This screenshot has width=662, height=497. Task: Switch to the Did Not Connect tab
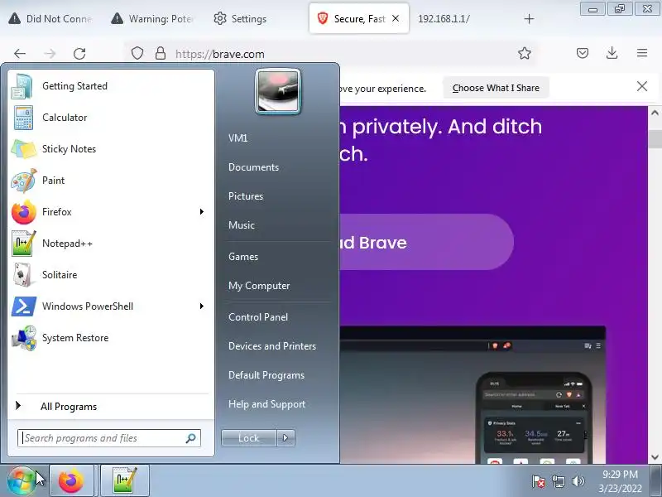tap(50, 18)
